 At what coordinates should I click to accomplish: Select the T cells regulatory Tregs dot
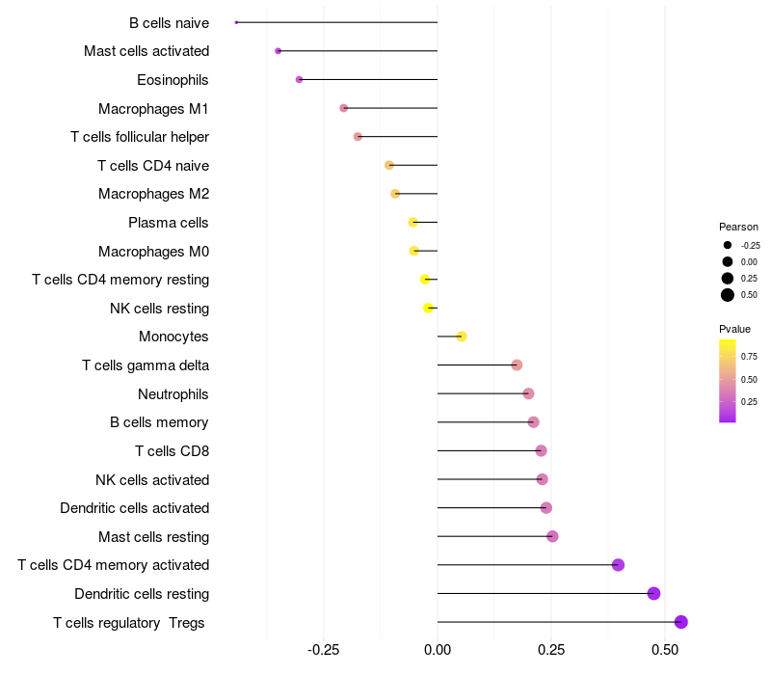coord(680,622)
